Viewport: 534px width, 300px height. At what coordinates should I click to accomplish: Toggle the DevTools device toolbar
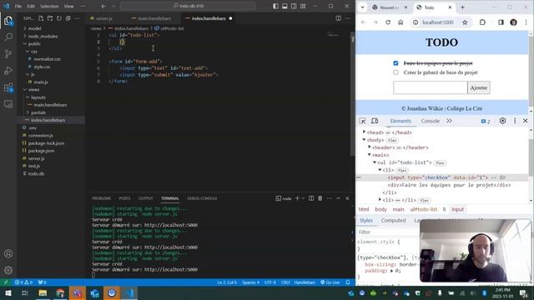[375, 121]
